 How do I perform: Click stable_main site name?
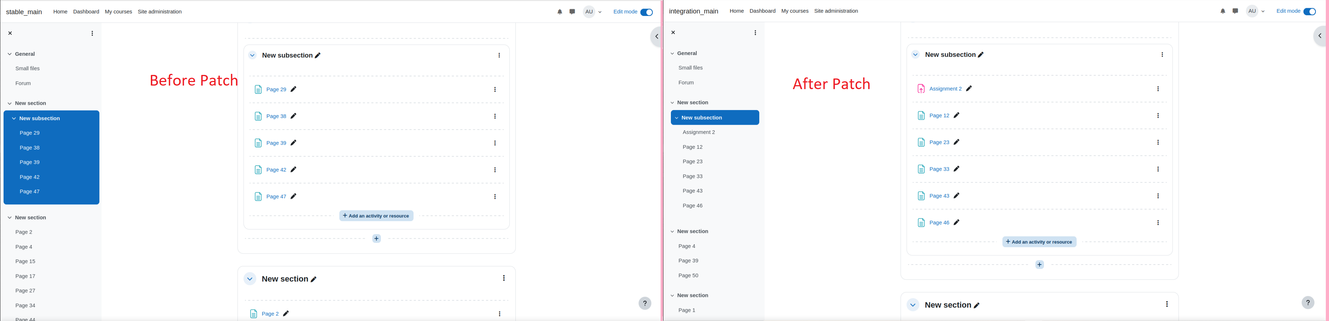point(24,12)
